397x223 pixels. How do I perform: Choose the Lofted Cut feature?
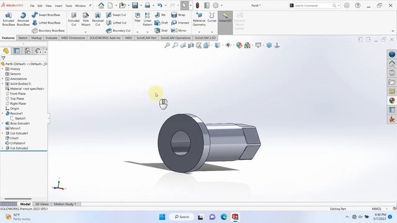[x=116, y=23]
